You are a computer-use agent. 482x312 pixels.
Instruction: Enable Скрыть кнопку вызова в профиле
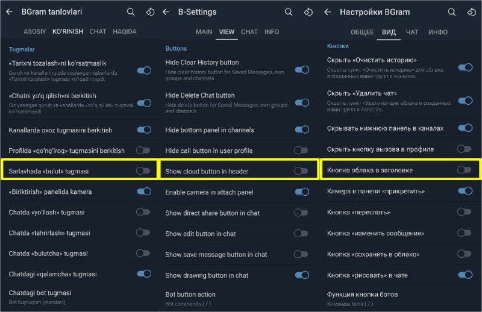point(464,149)
